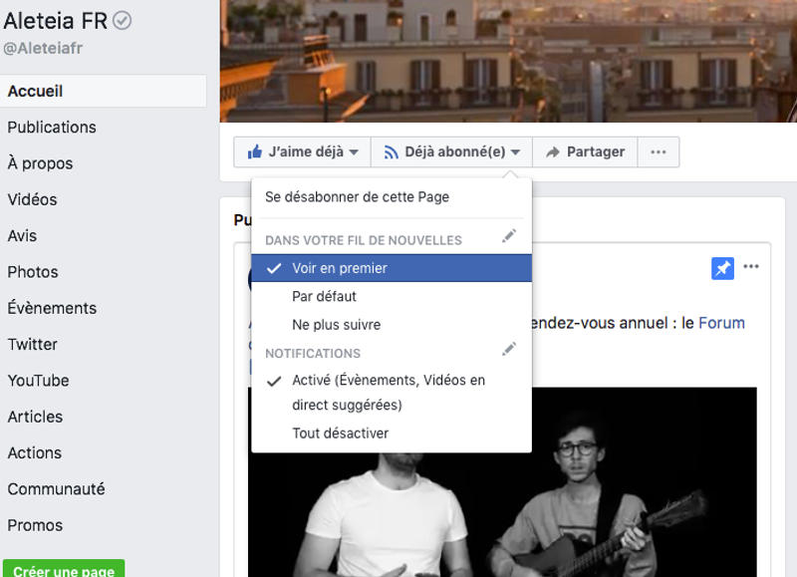Open the YouTube section

coord(38,381)
